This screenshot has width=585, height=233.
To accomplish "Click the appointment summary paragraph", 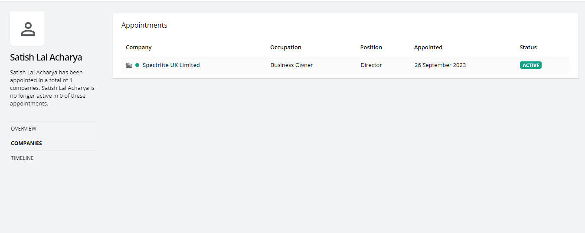I will 52,88.
